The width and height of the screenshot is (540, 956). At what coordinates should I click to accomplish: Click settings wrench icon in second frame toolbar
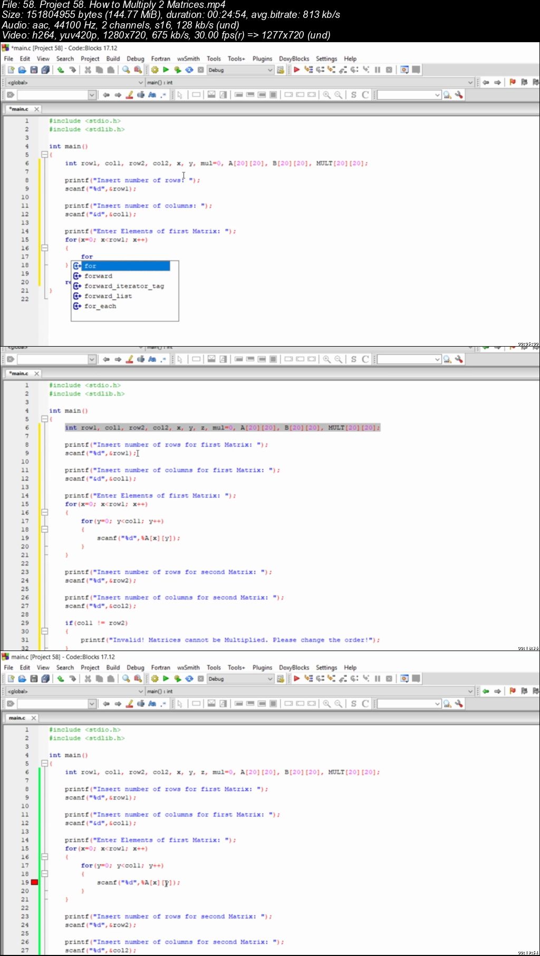459,359
